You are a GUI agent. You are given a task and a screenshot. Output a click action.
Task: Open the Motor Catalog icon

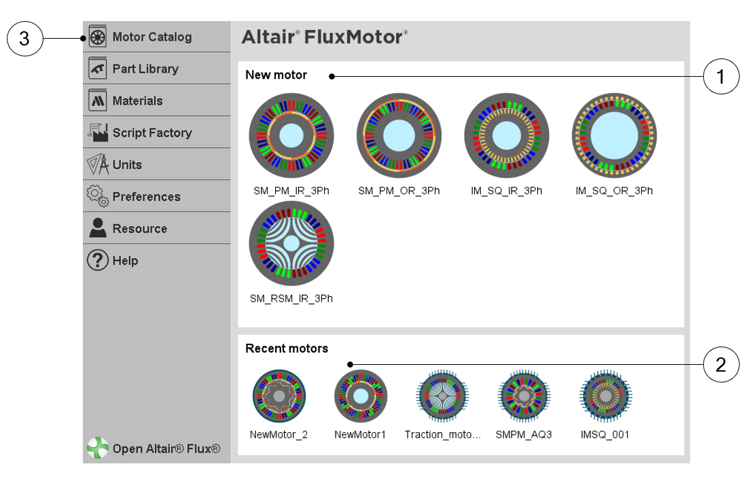[98, 37]
